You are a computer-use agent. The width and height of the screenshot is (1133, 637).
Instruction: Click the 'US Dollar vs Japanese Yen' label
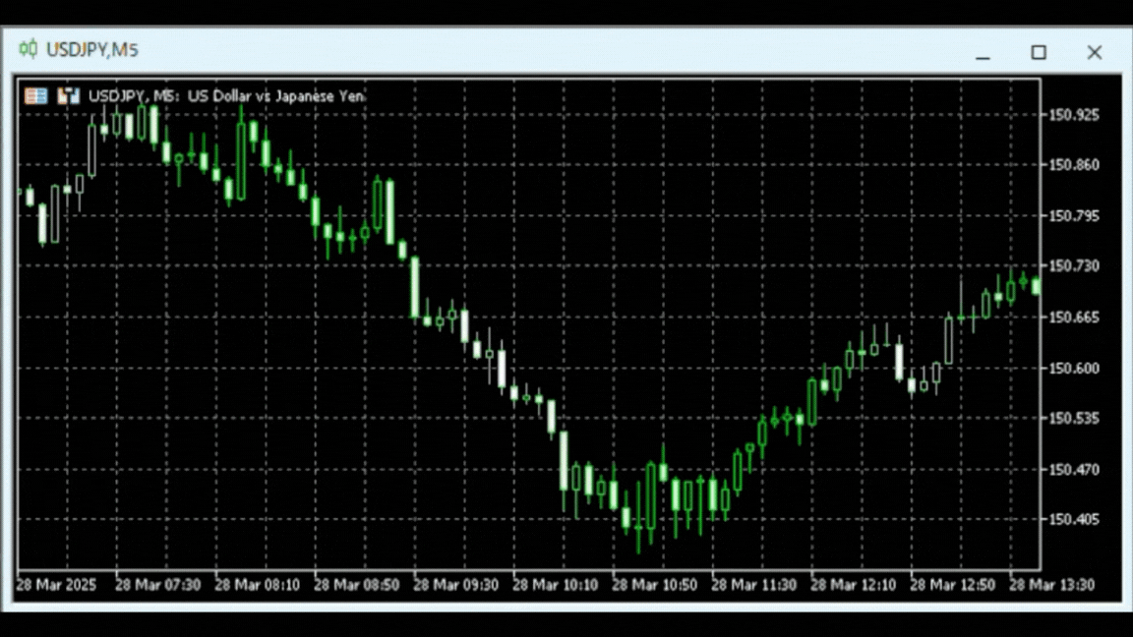[x=276, y=96]
